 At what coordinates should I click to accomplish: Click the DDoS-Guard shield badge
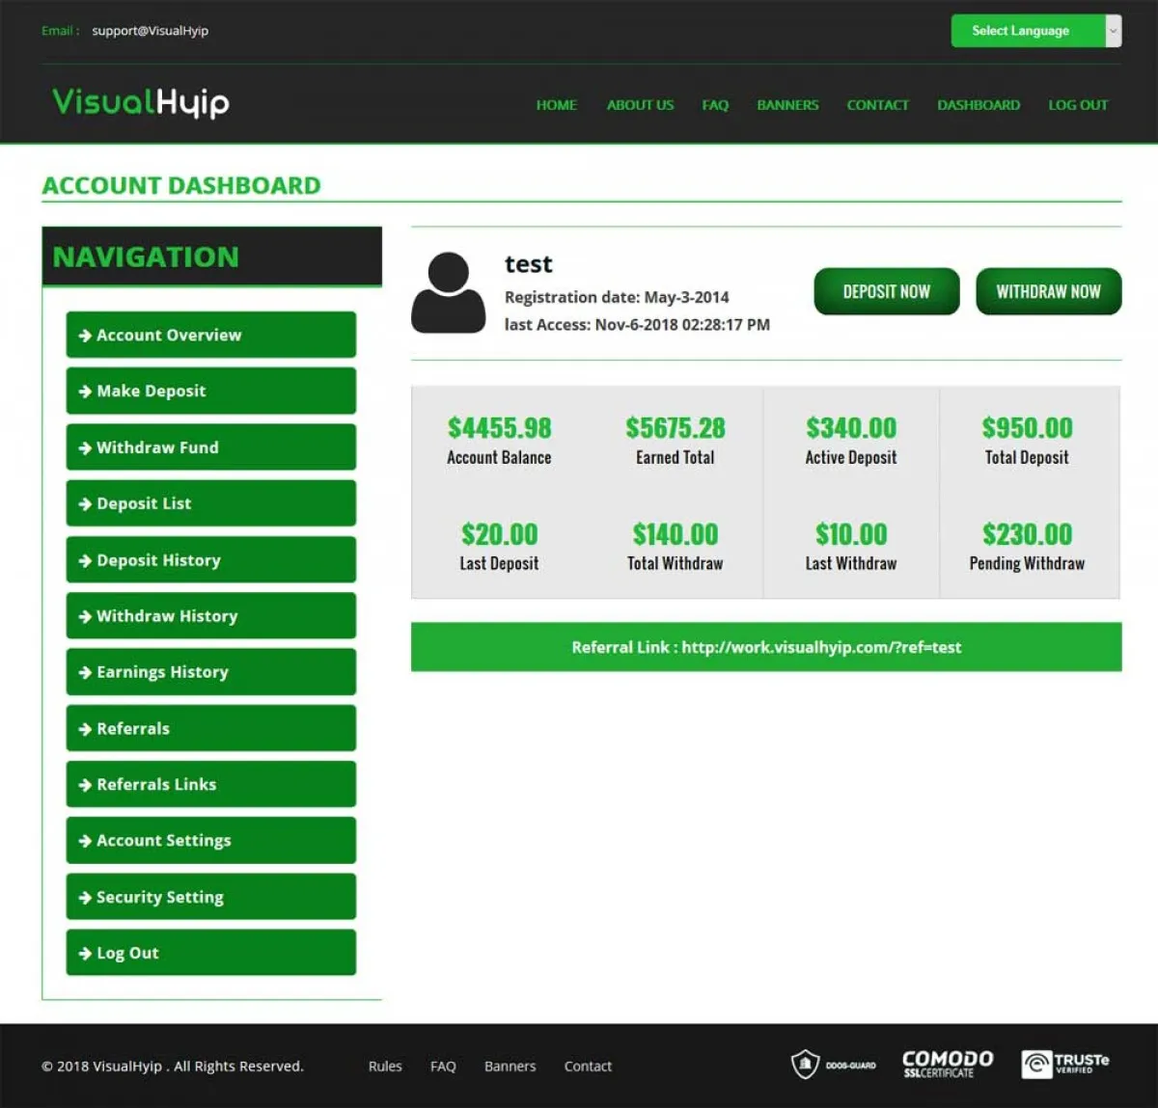[833, 1065]
